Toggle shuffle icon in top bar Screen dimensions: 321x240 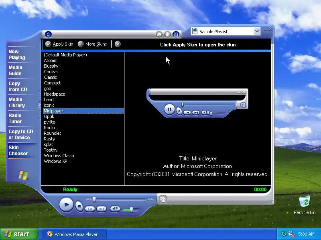[159, 34]
